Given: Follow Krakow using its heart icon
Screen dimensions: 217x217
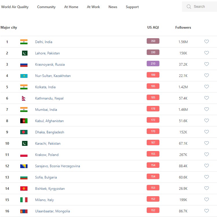Looking at the screenshot, I should click(x=207, y=155).
